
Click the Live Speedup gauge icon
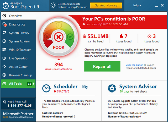(4, 58)
